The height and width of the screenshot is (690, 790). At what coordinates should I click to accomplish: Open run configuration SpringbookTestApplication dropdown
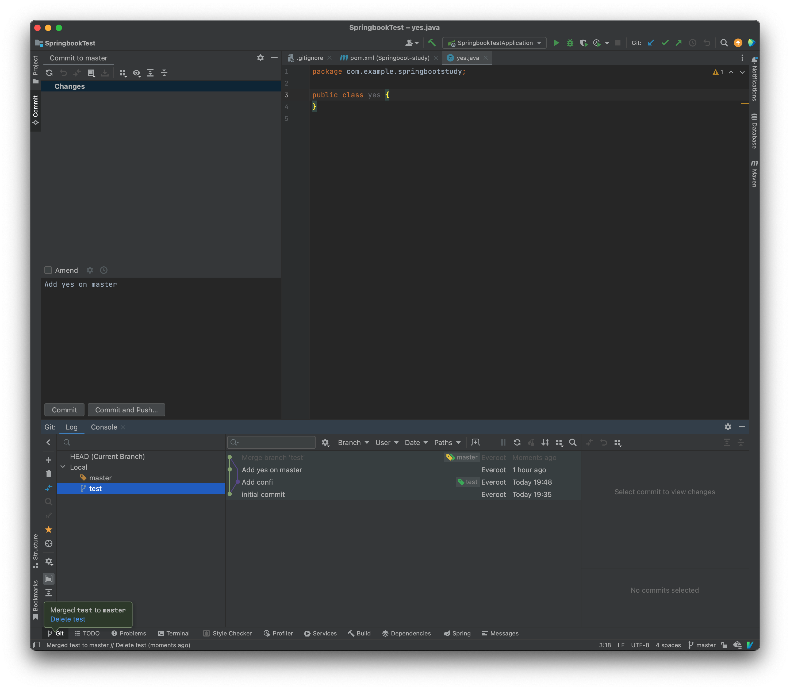[x=494, y=43]
